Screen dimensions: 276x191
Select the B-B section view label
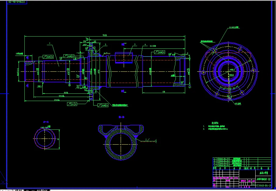122,117
